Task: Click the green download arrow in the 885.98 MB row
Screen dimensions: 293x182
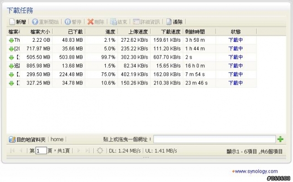Action: (11, 66)
